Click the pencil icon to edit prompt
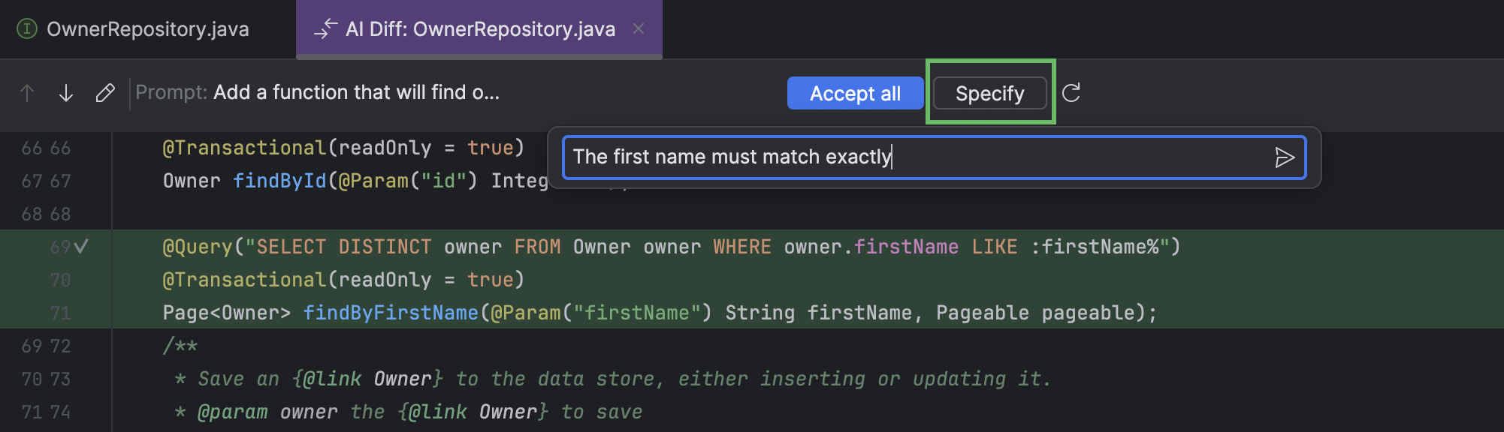1504x432 pixels. coord(105,93)
